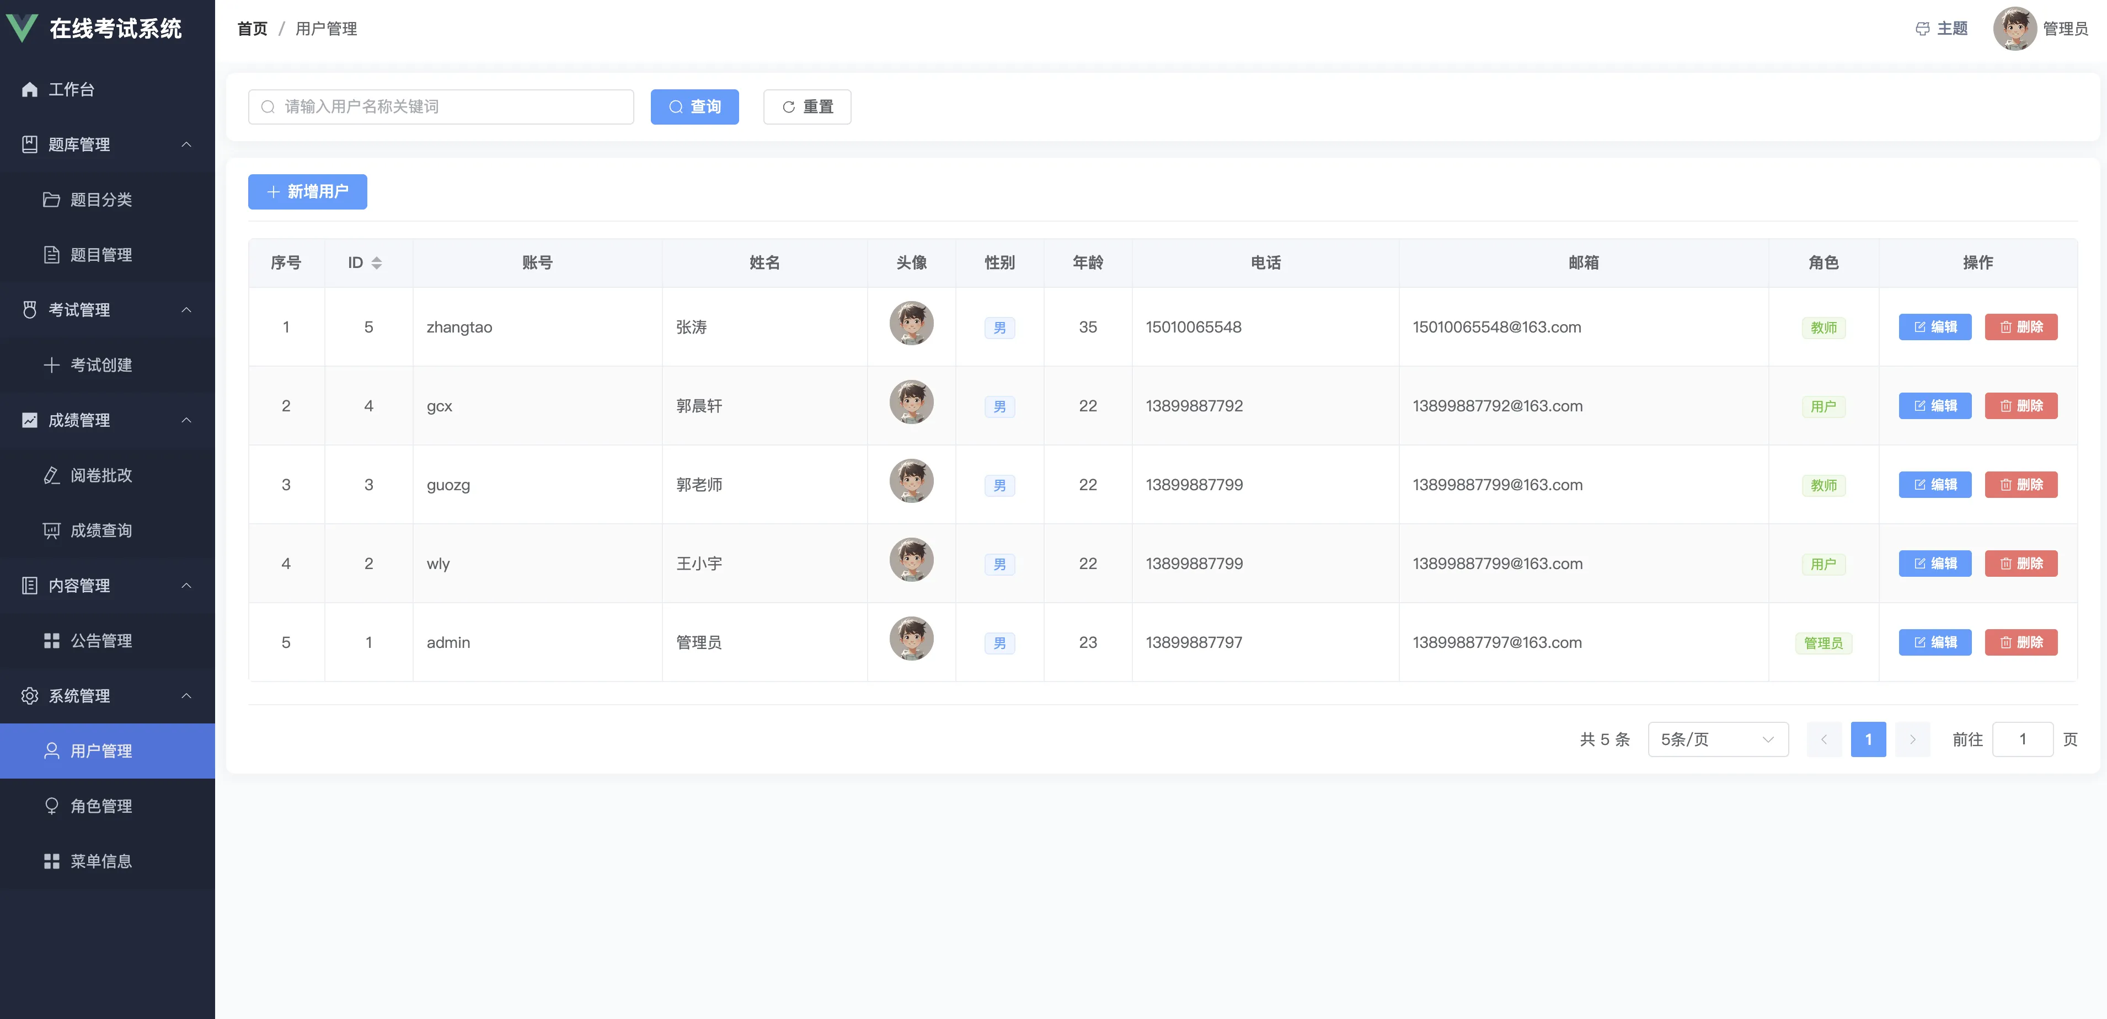The width and height of the screenshot is (2107, 1019).
Task: Open the 5条/页 page size dropdown
Action: [x=1717, y=739]
